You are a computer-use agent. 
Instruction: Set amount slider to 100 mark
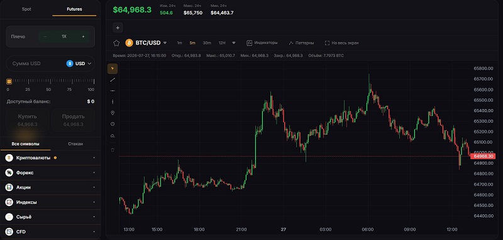pos(91,90)
